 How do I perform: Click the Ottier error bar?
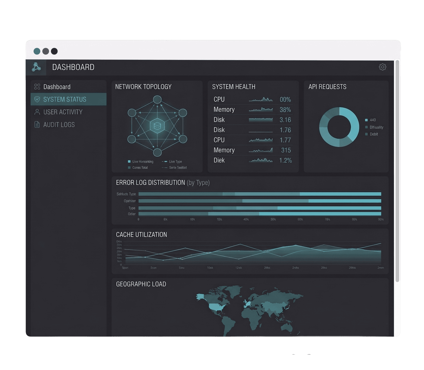pos(260,214)
